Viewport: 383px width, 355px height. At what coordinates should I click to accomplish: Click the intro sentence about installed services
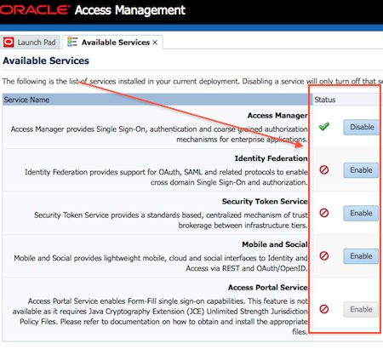(192, 82)
